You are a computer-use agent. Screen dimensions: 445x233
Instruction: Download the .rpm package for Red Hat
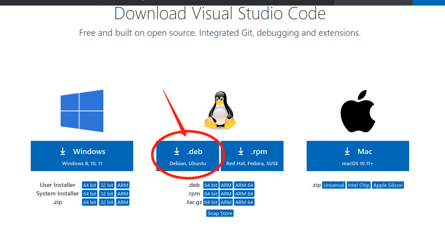(x=252, y=156)
